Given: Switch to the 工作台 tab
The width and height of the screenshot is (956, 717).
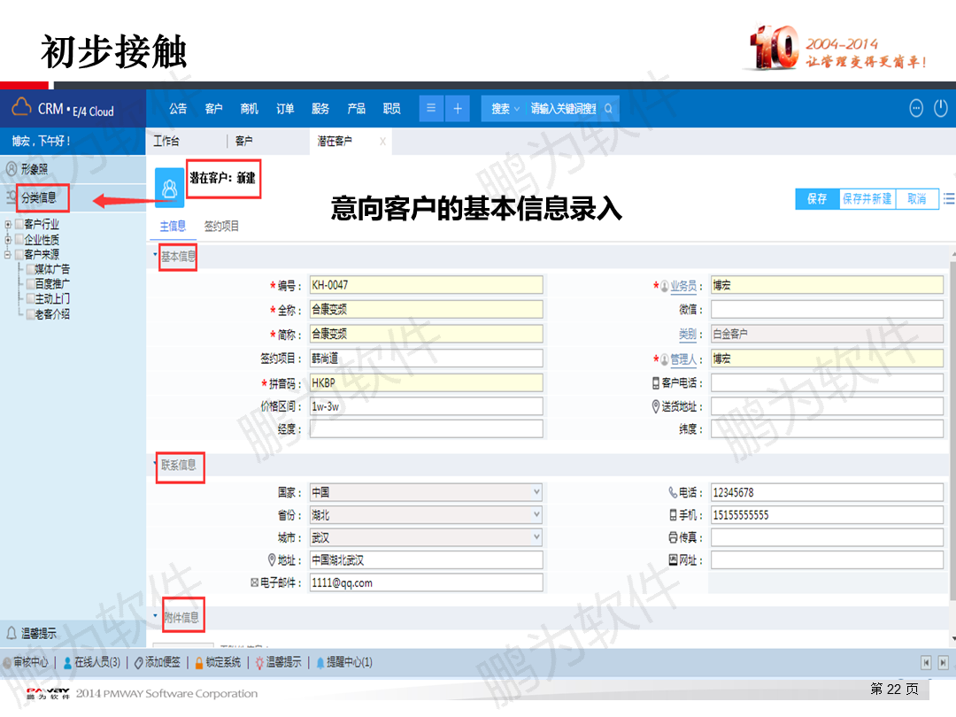Looking at the screenshot, I should 166,142.
